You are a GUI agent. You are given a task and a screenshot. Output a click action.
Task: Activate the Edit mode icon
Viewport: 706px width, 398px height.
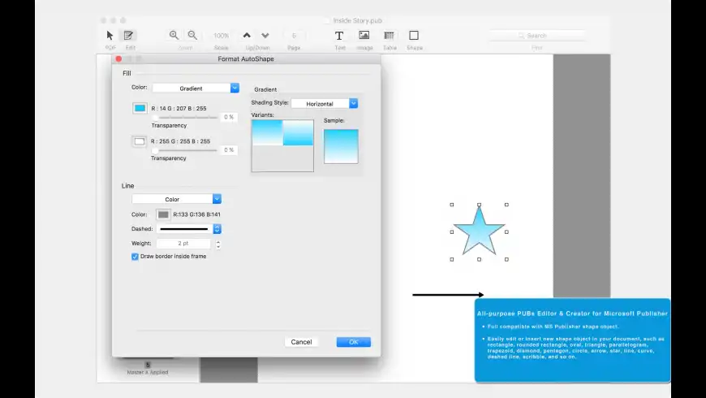tap(129, 35)
